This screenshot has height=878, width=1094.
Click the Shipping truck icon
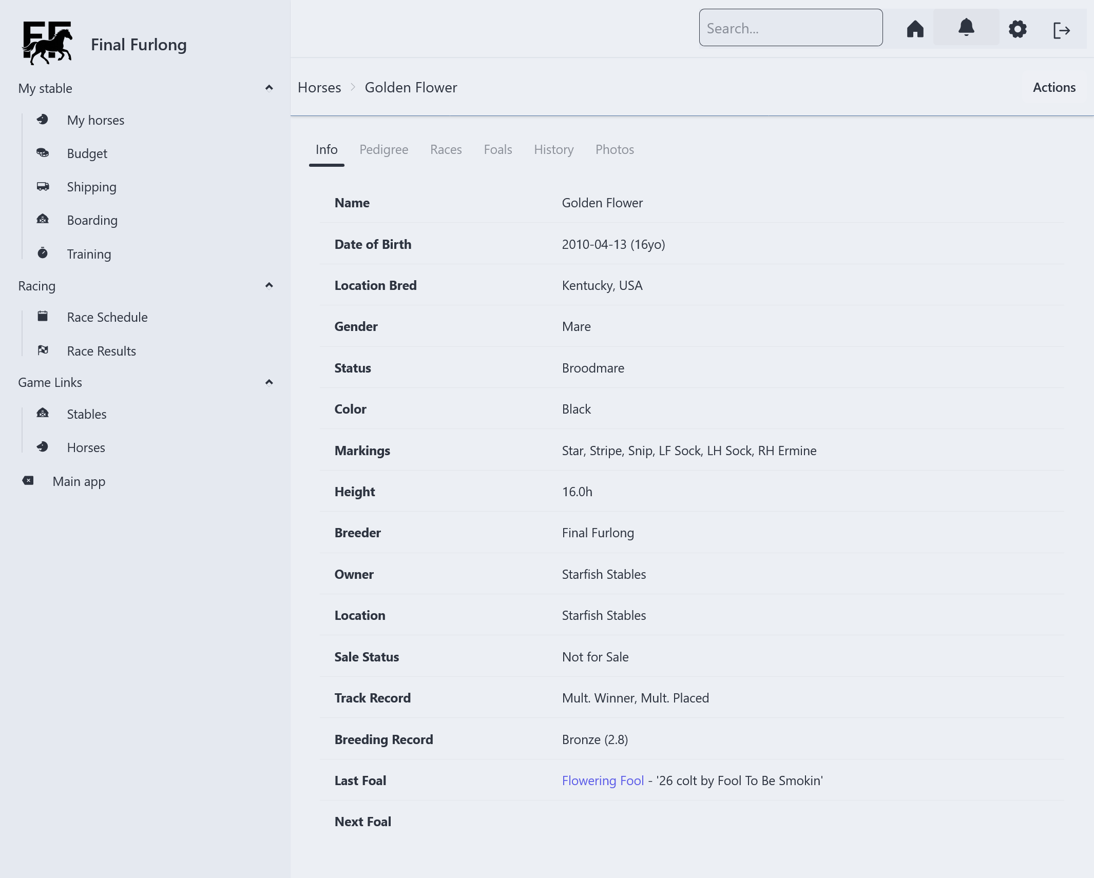(43, 186)
